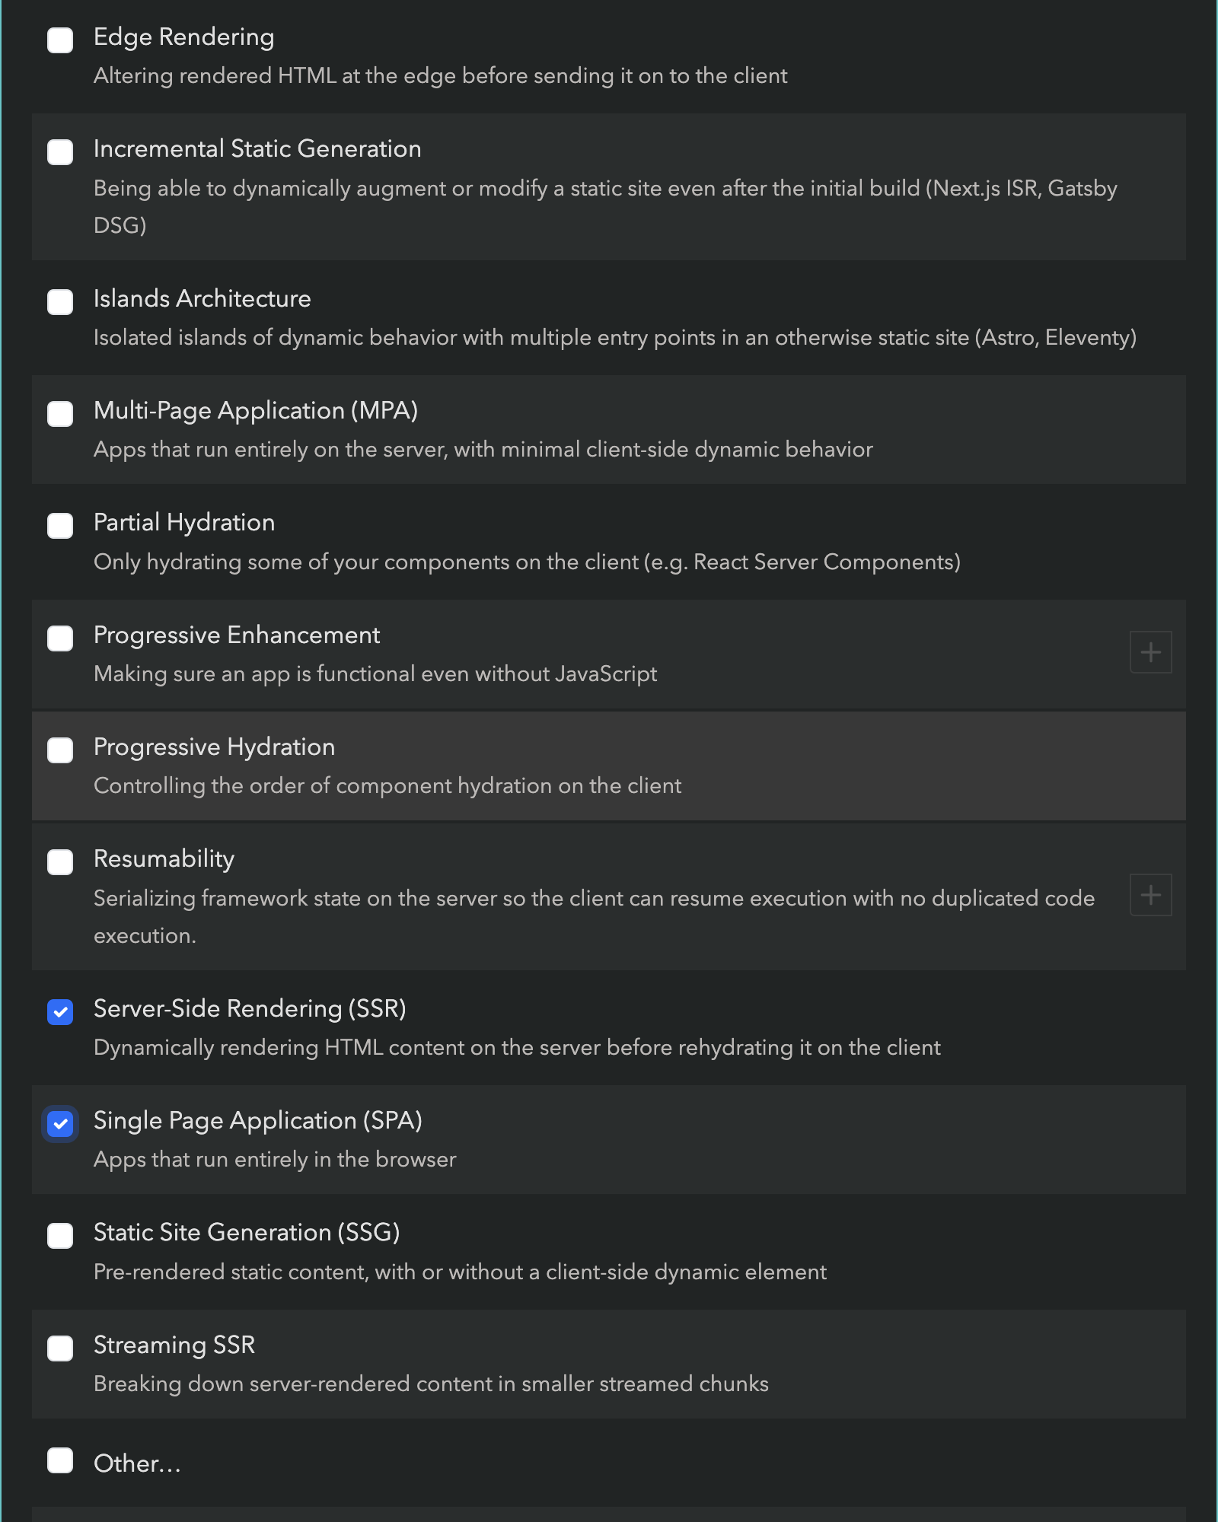The height and width of the screenshot is (1522, 1218).
Task: Mark the Resumability checkbox
Action: (x=60, y=862)
